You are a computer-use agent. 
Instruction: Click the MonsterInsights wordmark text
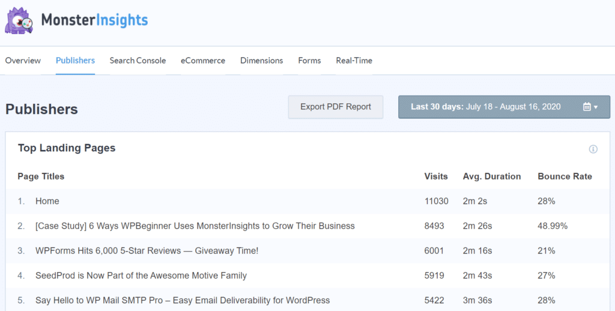pyautogui.click(x=94, y=20)
